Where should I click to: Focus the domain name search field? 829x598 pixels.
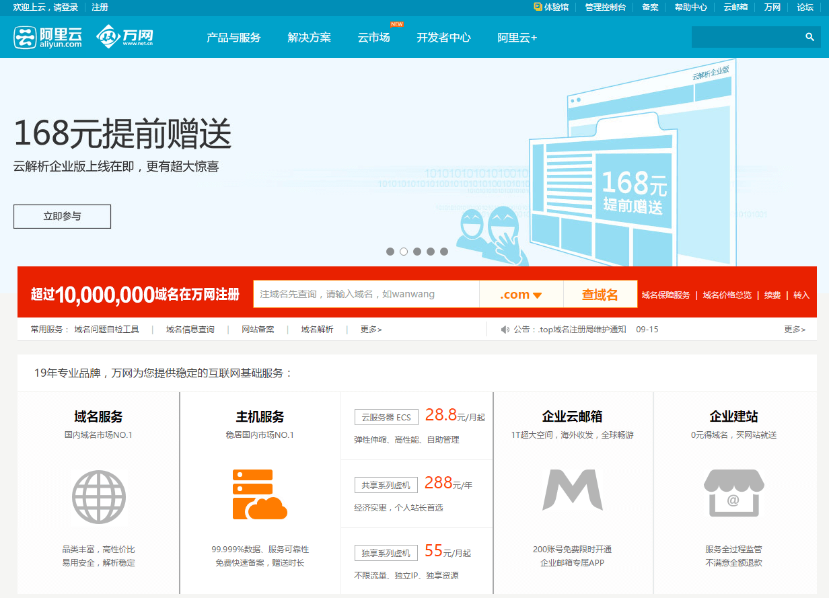tap(366, 295)
